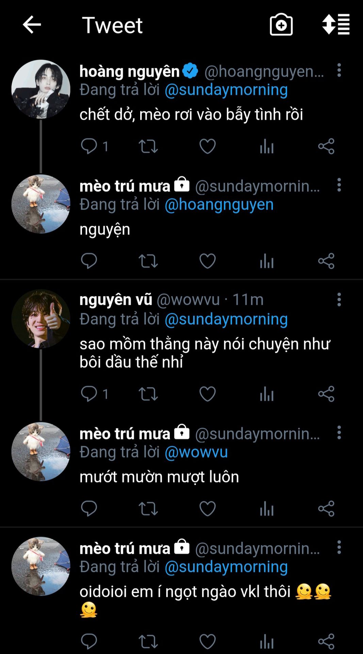This screenshot has width=363, height=654.
Task: View analytics on the "nguyện" tweet
Action: point(267,261)
